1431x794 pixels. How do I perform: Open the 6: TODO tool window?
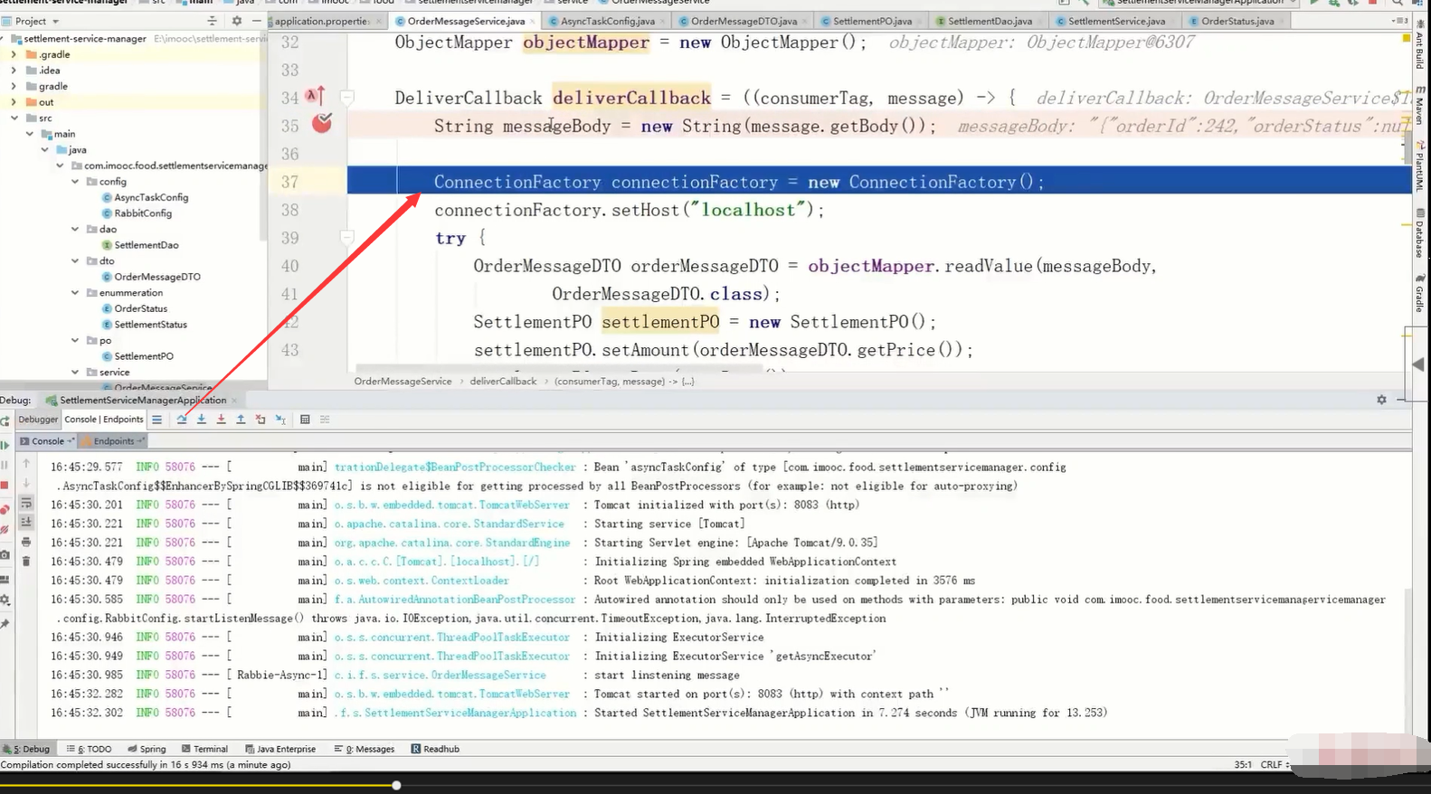click(x=89, y=749)
